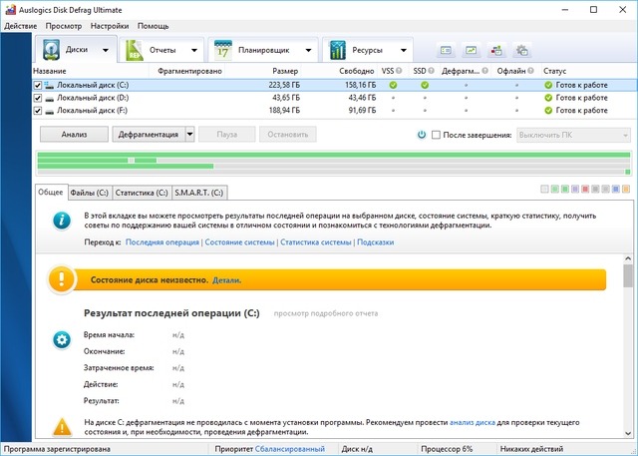Click the blue power icon near После завершения
This screenshot has height=456, width=638.
422,135
